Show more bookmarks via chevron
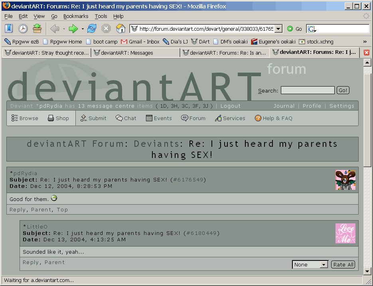Screen dimensions: 373x286 coord(365,41)
